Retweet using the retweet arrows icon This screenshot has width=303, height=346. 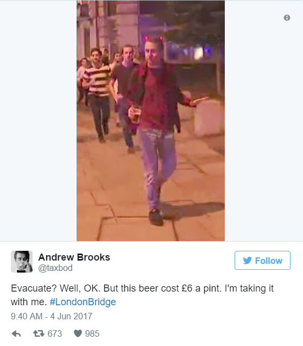click(39, 333)
